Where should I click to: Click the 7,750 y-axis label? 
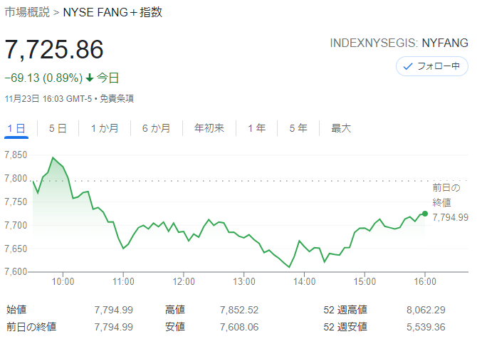[16, 202]
